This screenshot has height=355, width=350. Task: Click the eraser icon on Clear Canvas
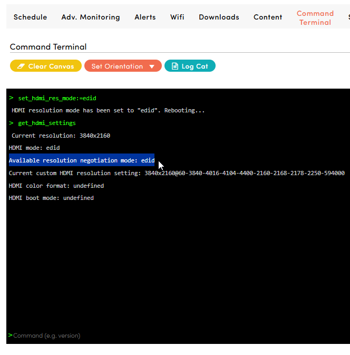pyautogui.click(x=21, y=66)
